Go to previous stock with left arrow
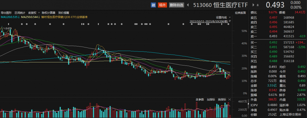This screenshot has width=307, height=118. point(188,5)
